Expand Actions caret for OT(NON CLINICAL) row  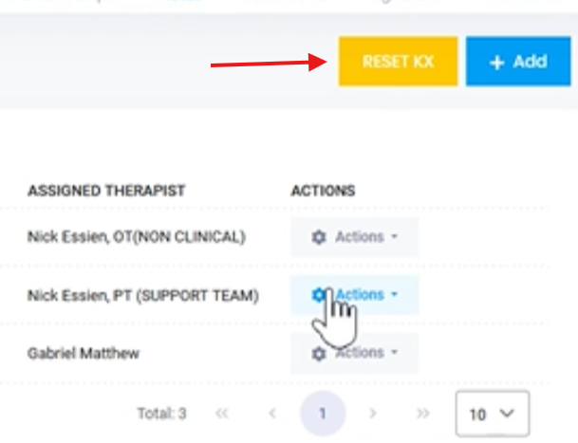[x=394, y=237]
